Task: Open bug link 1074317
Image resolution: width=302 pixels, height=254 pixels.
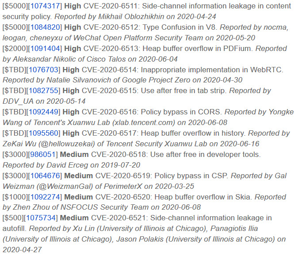Action: click(x=45, y=6)
